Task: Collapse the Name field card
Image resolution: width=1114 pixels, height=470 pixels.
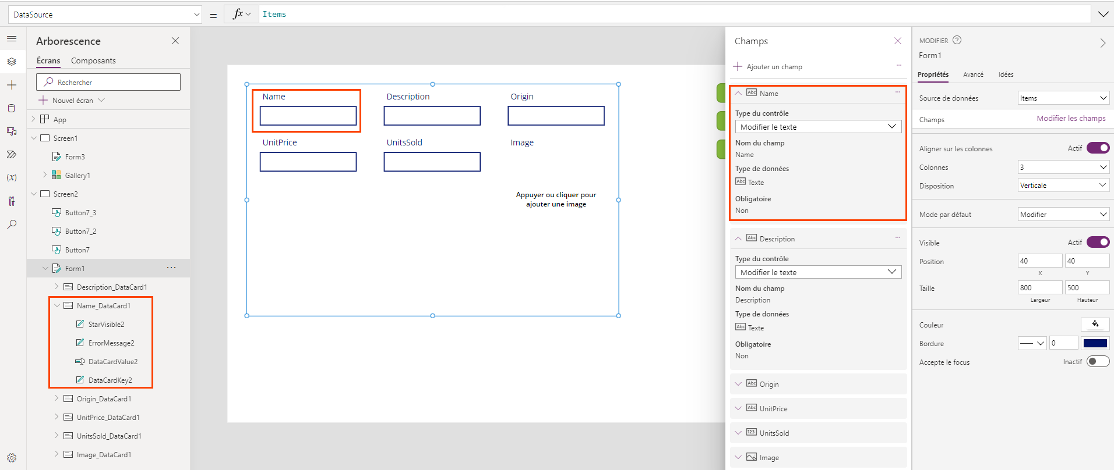Action: point(738,93)
